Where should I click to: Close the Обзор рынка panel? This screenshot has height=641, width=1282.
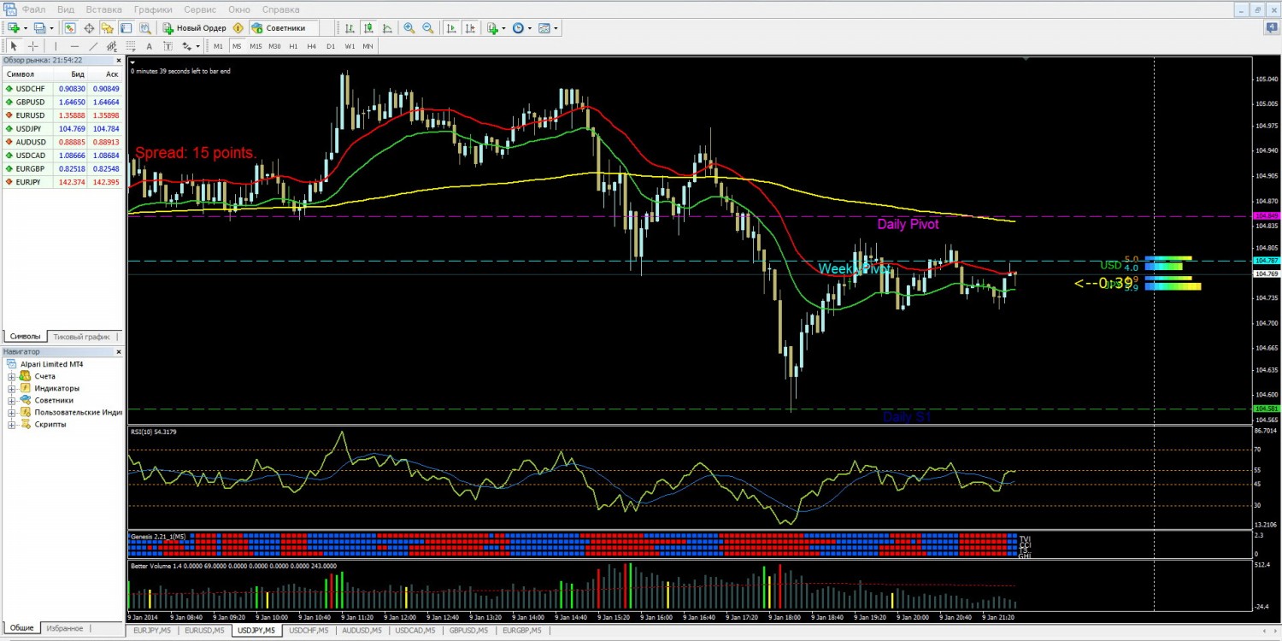pos(119,60)
